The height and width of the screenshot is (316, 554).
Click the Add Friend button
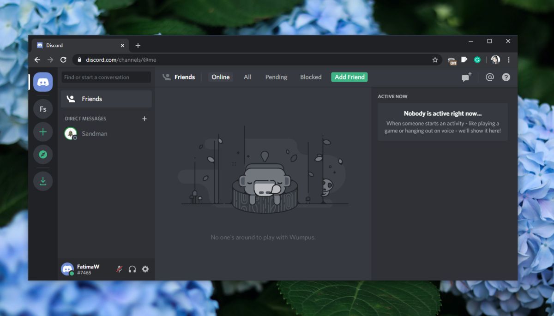point(349,77)
